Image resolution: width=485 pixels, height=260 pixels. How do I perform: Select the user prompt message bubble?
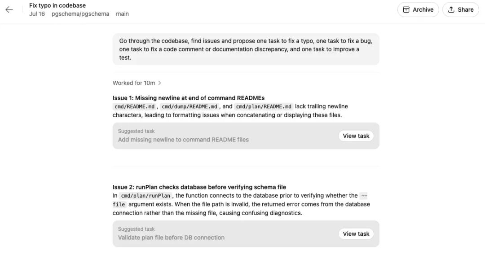click(246, 49)
